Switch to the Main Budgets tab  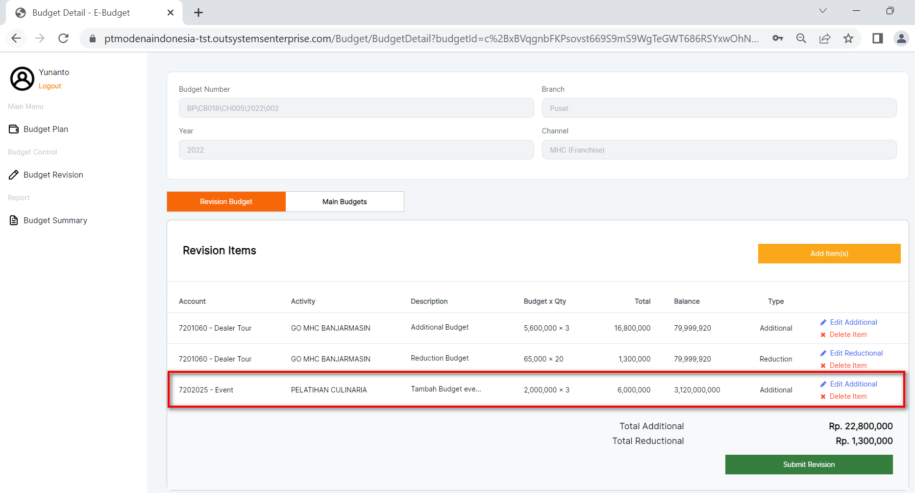point(345,202)
